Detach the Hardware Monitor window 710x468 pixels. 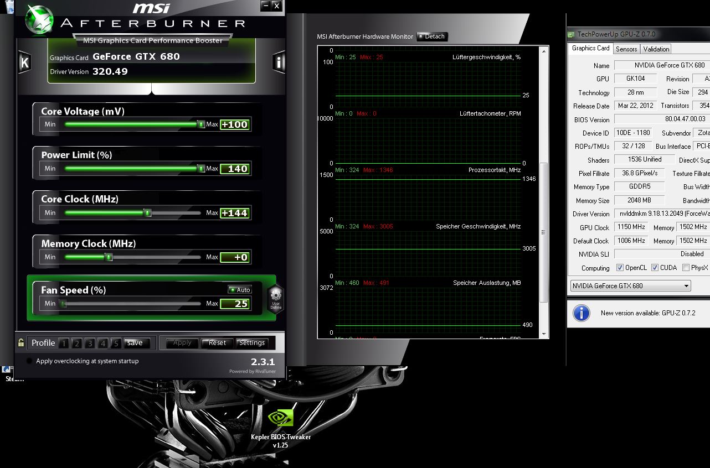click(x=431, y=37)
